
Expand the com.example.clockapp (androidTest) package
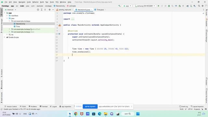9,29
